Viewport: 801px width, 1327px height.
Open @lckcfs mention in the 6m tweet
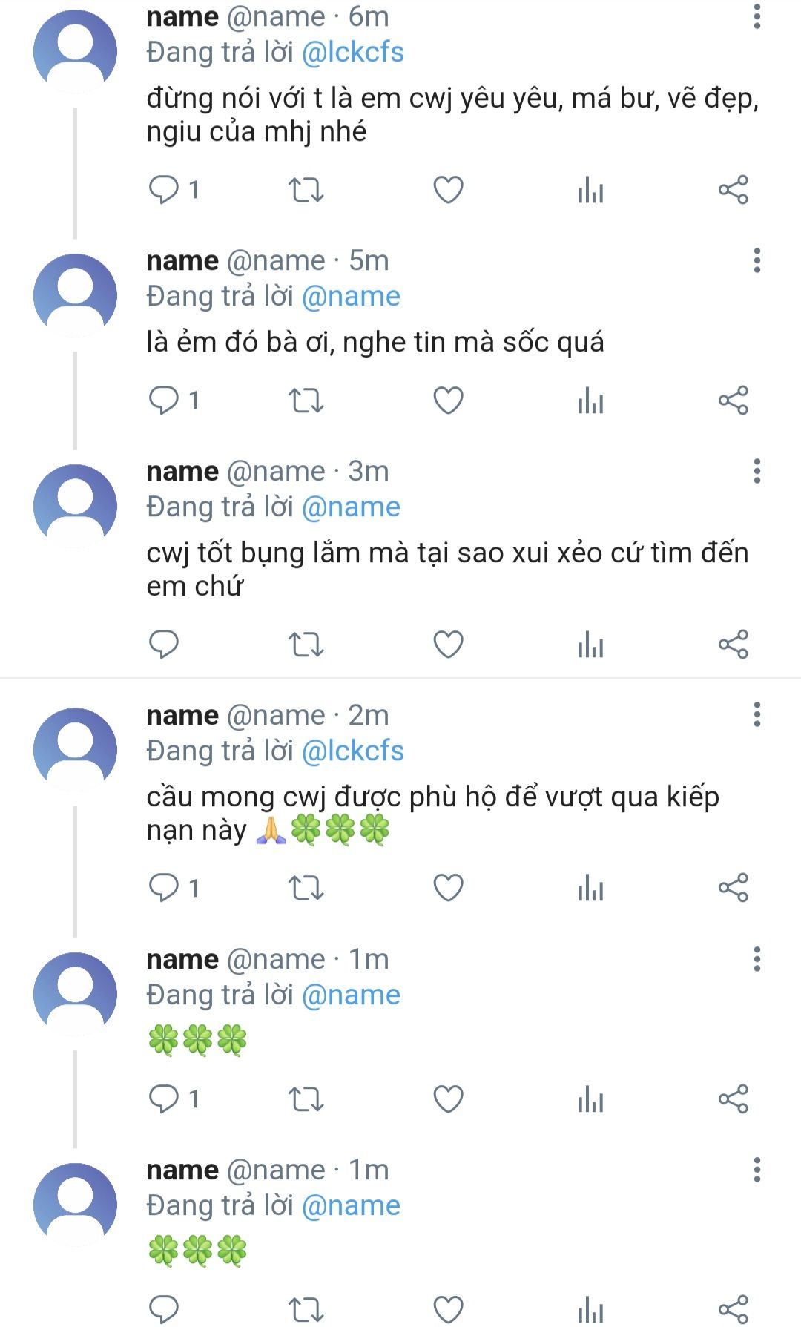coord(353,52)
